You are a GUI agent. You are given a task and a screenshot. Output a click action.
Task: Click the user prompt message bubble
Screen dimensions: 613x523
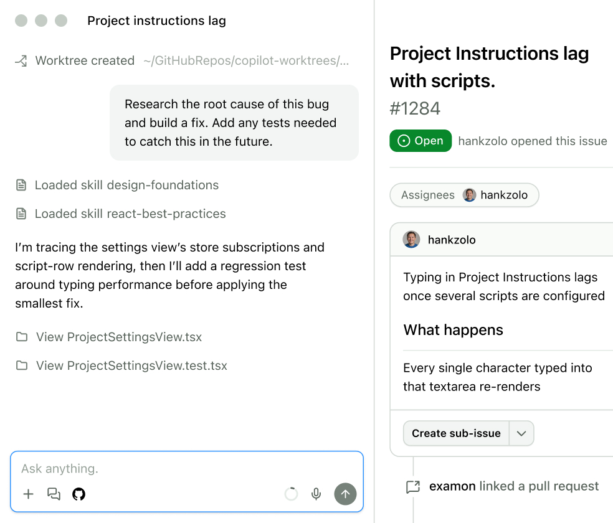234,123
